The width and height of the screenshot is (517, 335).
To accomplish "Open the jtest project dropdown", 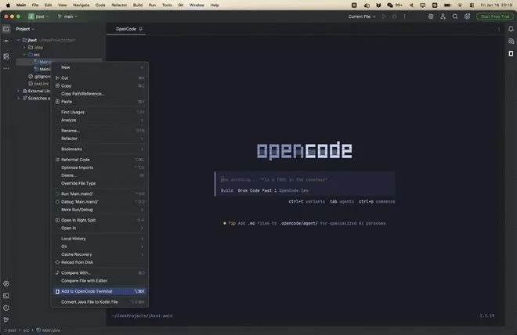I will click(38, 16).
